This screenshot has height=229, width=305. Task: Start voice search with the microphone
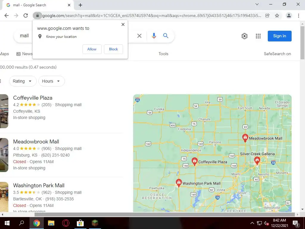(x=154, y=36)
